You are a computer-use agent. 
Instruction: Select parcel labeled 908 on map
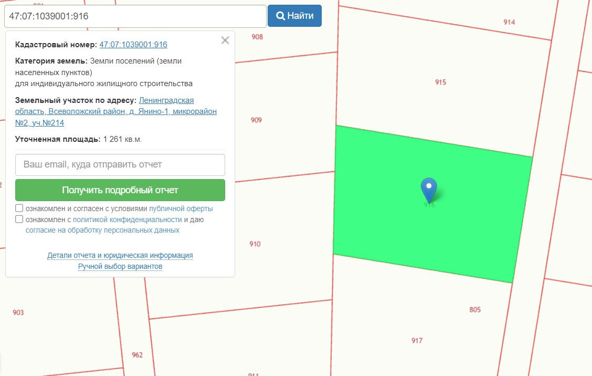(257, 37)
